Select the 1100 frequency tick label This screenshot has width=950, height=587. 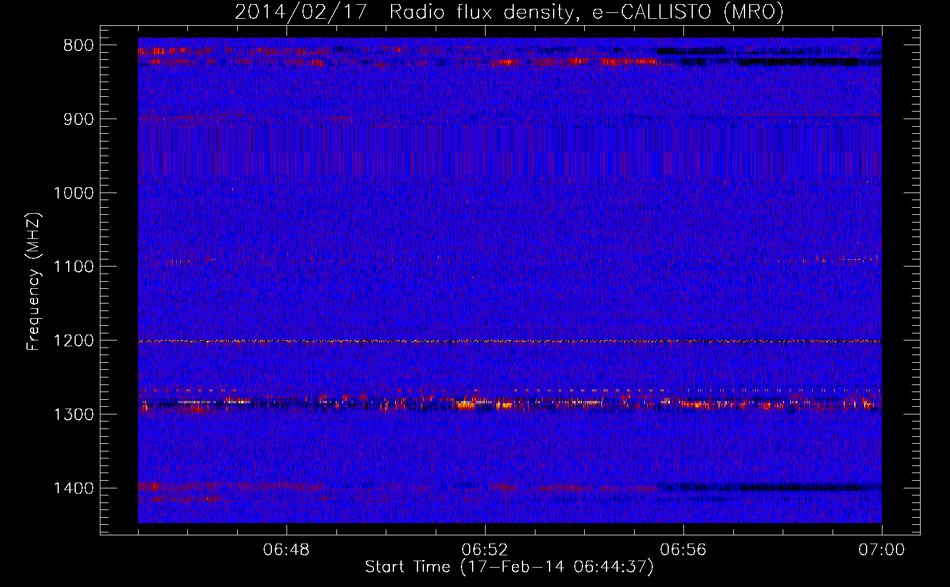click(73, 266)
